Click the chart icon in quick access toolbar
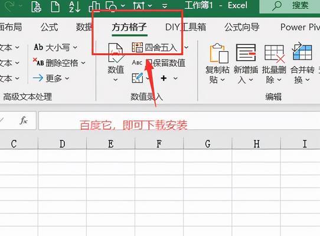The image size is (320, 236). point(94,6)
